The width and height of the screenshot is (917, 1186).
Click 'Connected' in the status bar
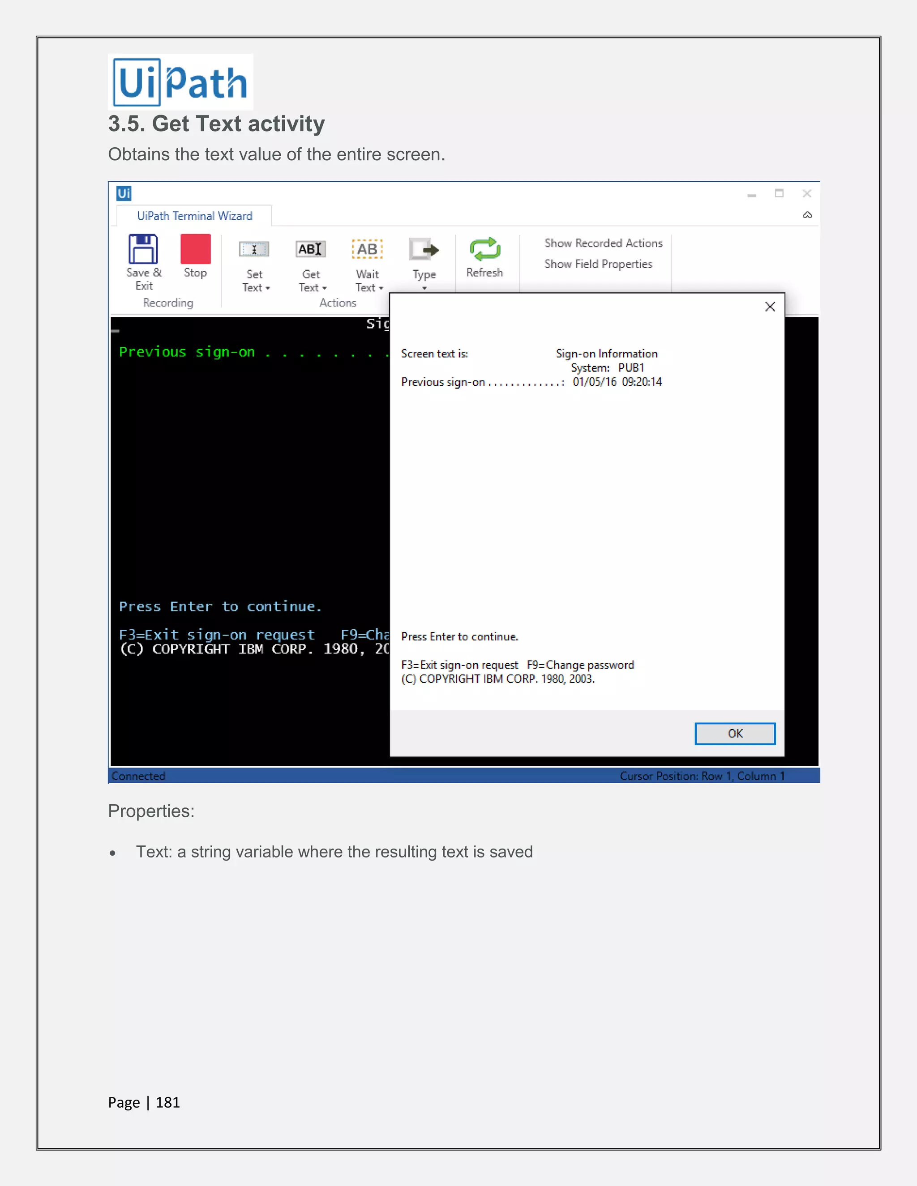[138, 776]
